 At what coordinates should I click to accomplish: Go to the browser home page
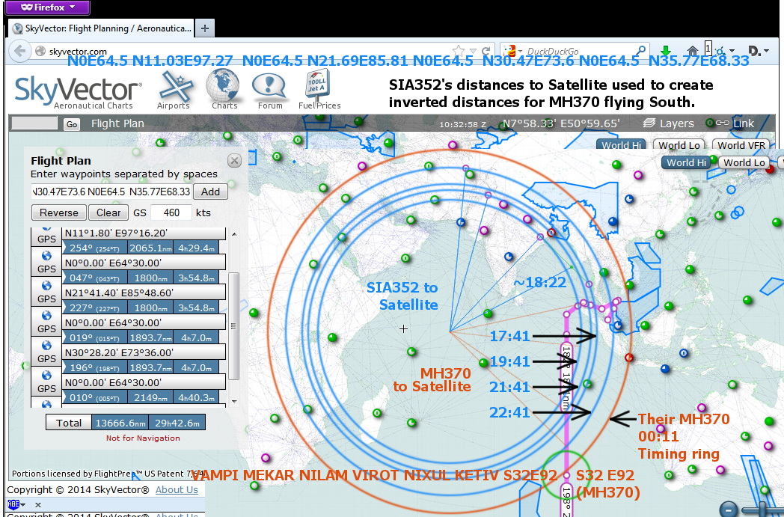pos(693,50)
